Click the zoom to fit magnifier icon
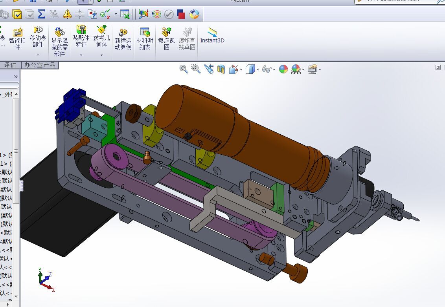 click(x=184, y=69)
